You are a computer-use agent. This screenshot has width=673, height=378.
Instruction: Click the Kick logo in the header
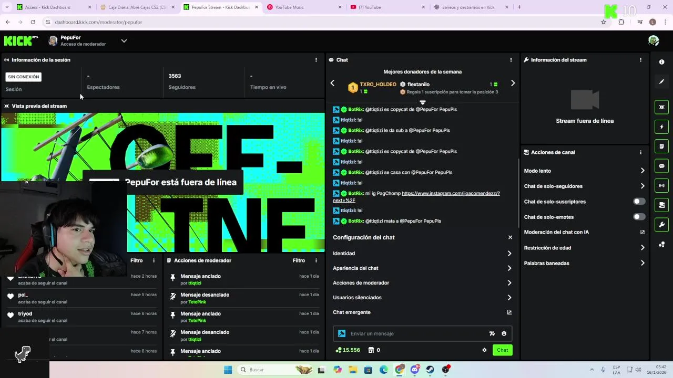tap(21, 40)
